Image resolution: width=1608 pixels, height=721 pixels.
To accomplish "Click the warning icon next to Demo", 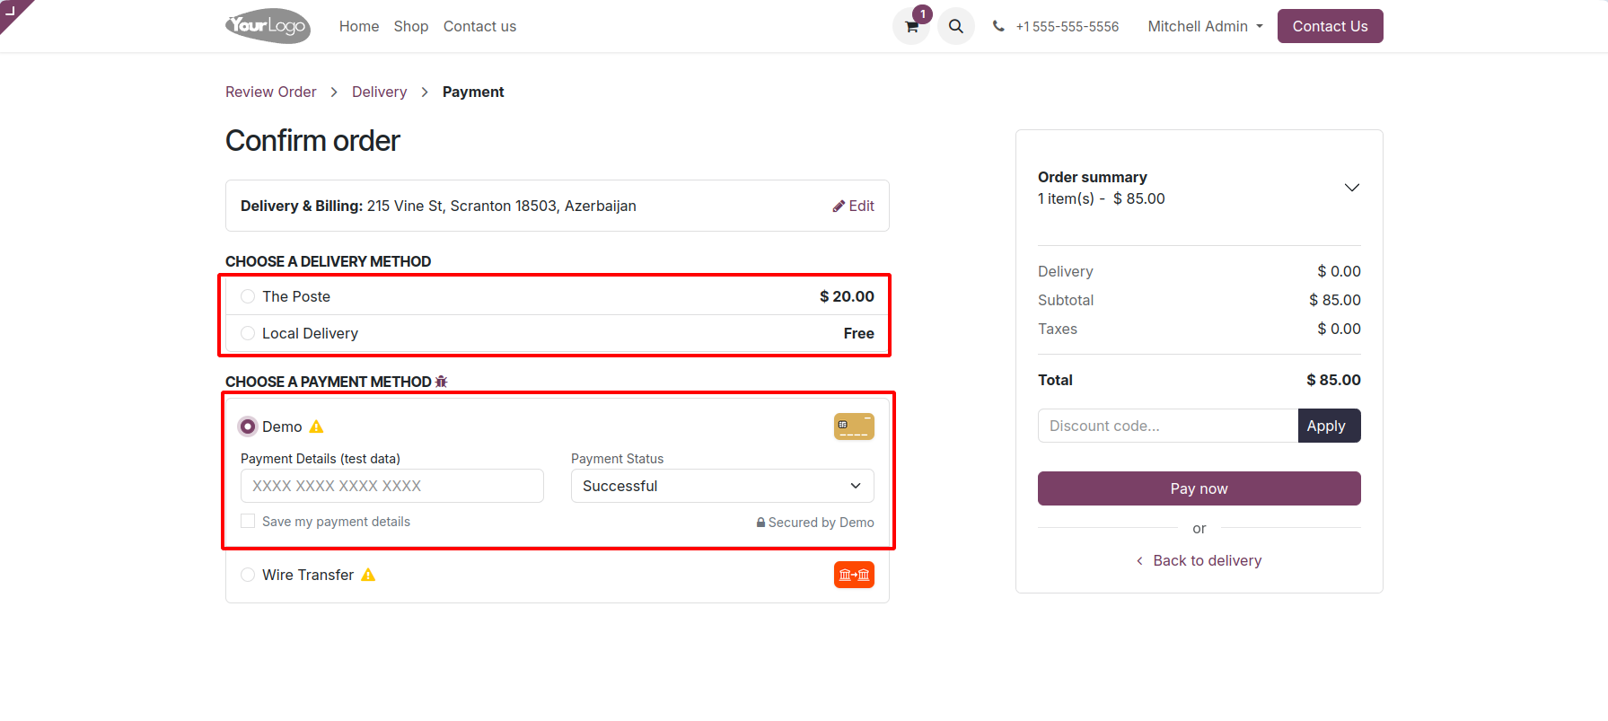I will point(316,426).
